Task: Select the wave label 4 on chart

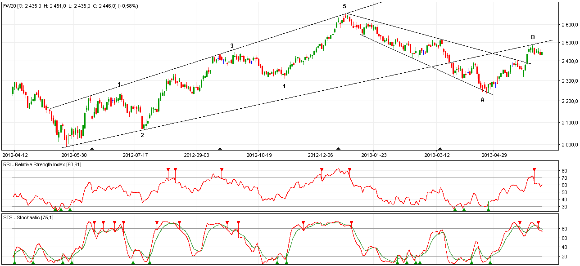Action: tap(284, 86)
